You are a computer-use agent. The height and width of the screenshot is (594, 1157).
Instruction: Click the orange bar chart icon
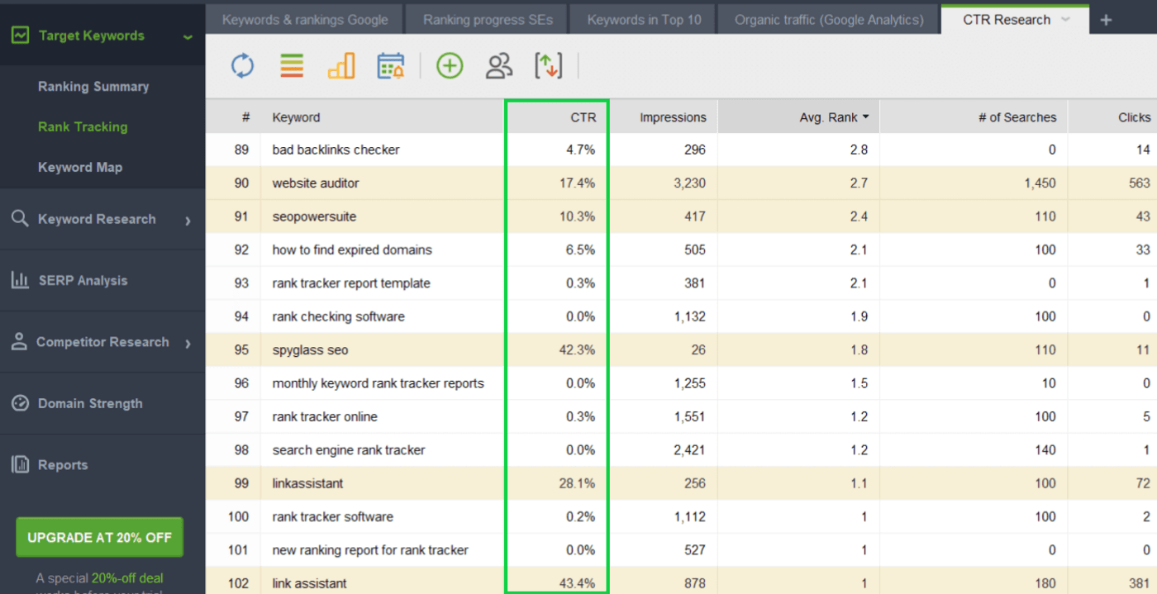click(x=341, y=65)
